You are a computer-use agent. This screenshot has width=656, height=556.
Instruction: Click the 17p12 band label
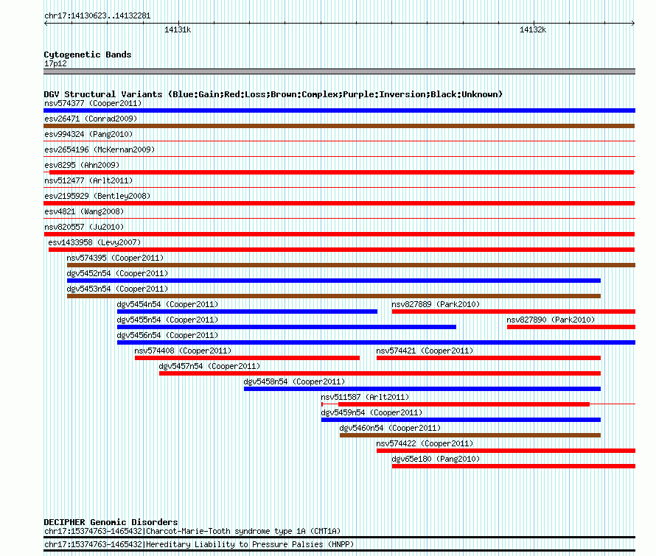point(55,63)
